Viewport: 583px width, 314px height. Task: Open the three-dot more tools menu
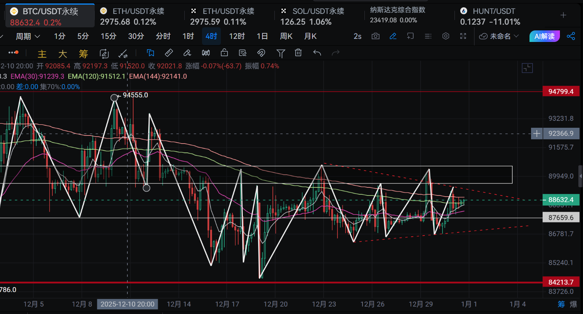[x=13, y=53]
